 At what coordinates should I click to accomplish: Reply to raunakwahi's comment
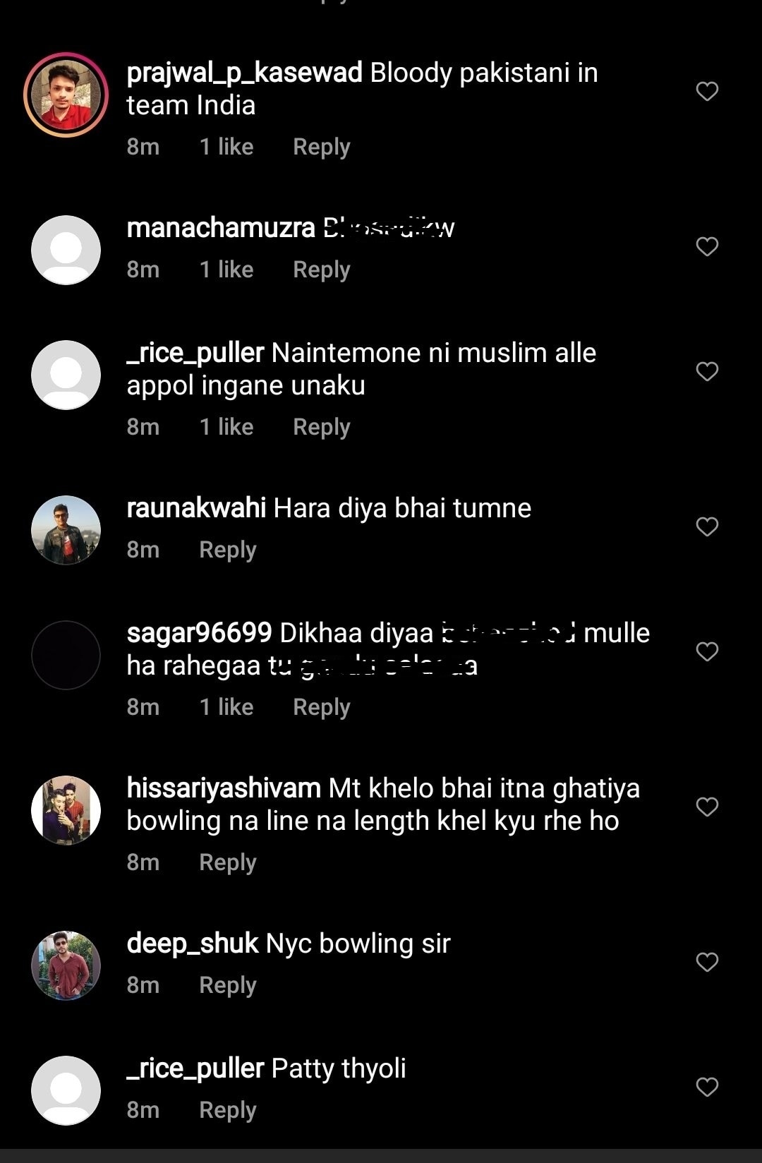(227, 550)
